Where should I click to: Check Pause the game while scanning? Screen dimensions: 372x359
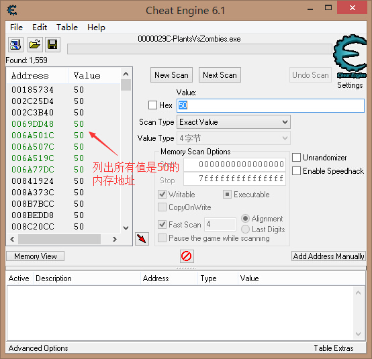(x=162, y=238)
